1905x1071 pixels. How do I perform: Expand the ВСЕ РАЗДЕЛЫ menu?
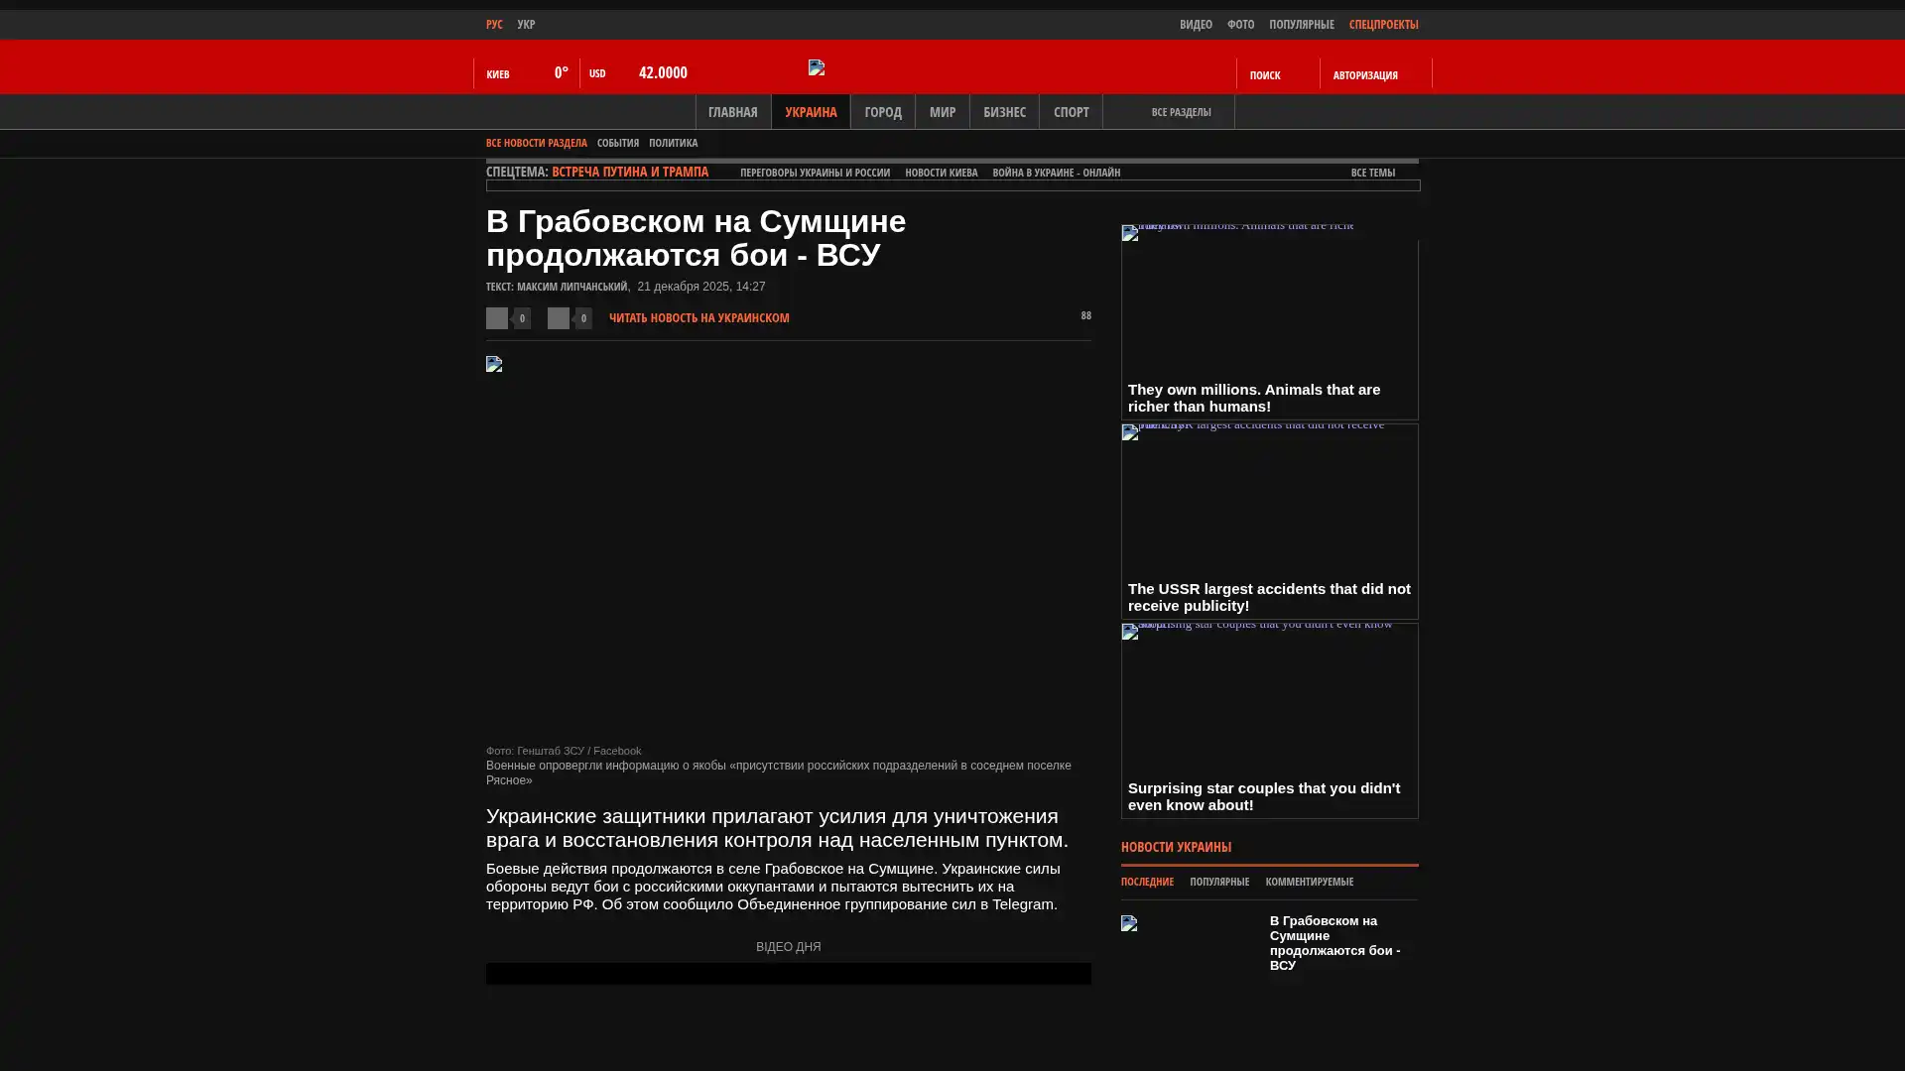pos(1180,112)
